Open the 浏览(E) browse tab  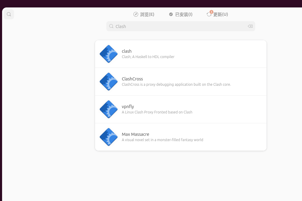144,14
